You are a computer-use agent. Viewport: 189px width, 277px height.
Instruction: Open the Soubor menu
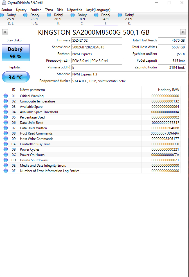[7, 10]
